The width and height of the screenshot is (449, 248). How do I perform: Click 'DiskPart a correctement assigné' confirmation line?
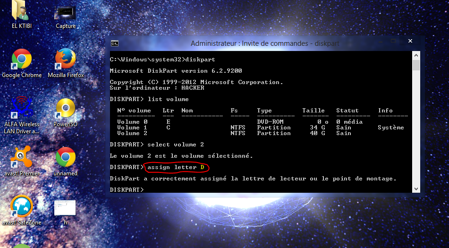(x=253, y=179)
